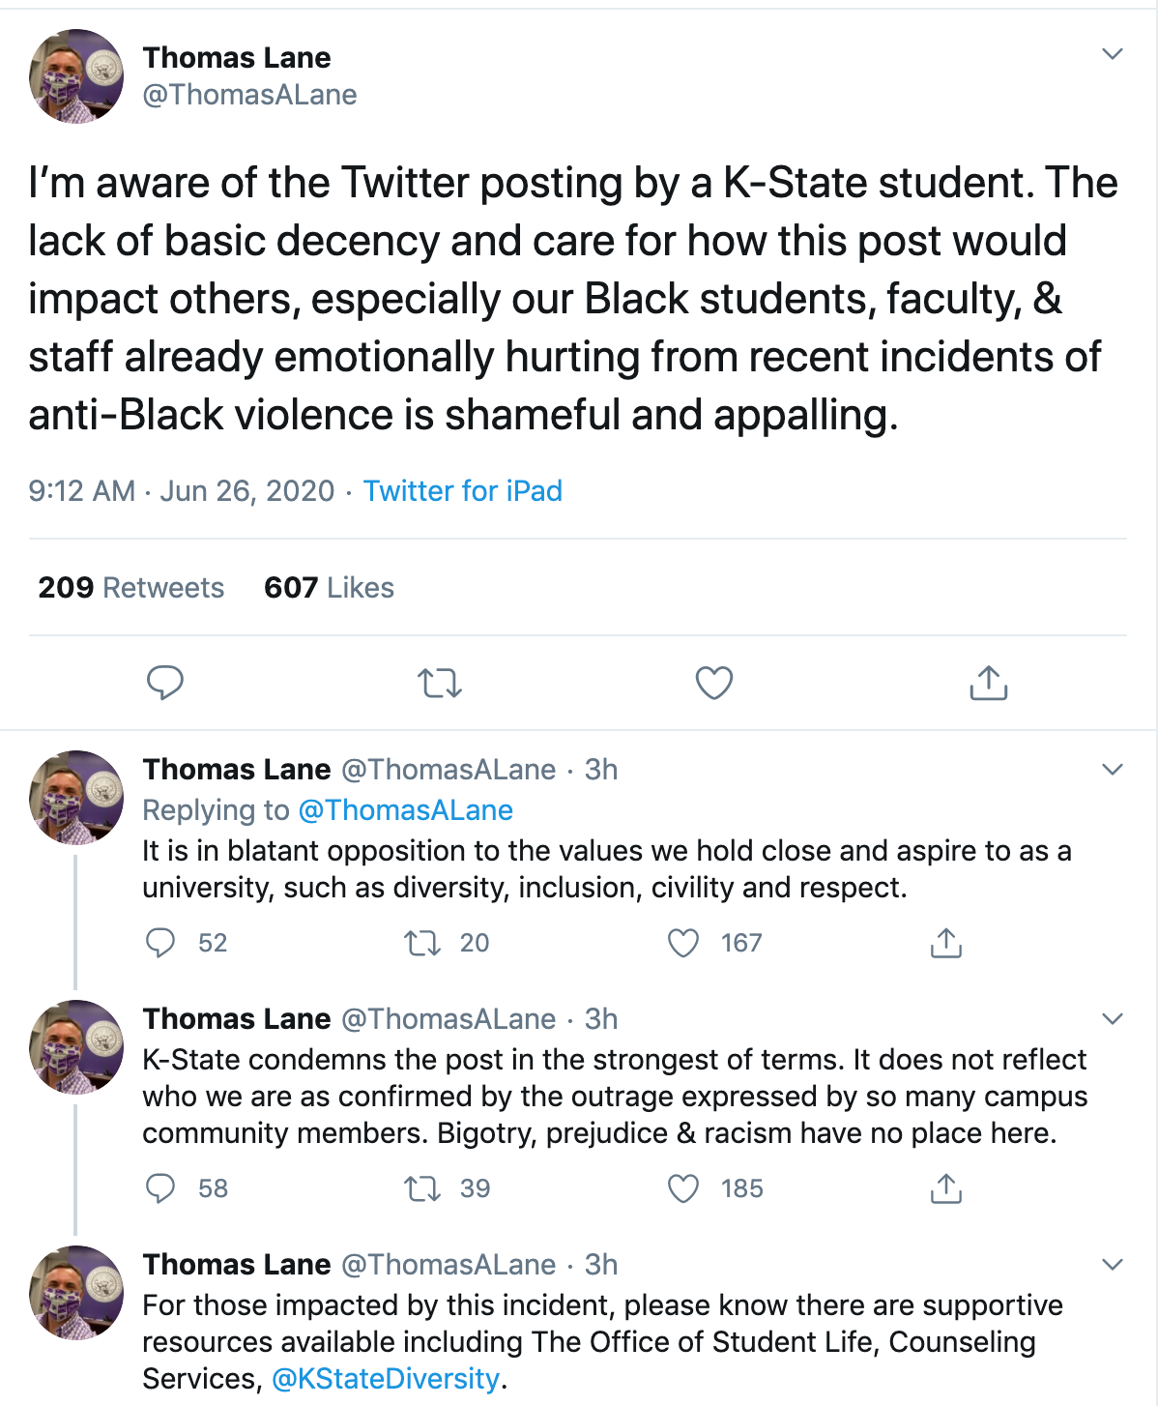Screen dimensions: 1158x1406
Task: Share the main tweet using share icon
Action: pos(988,682)
